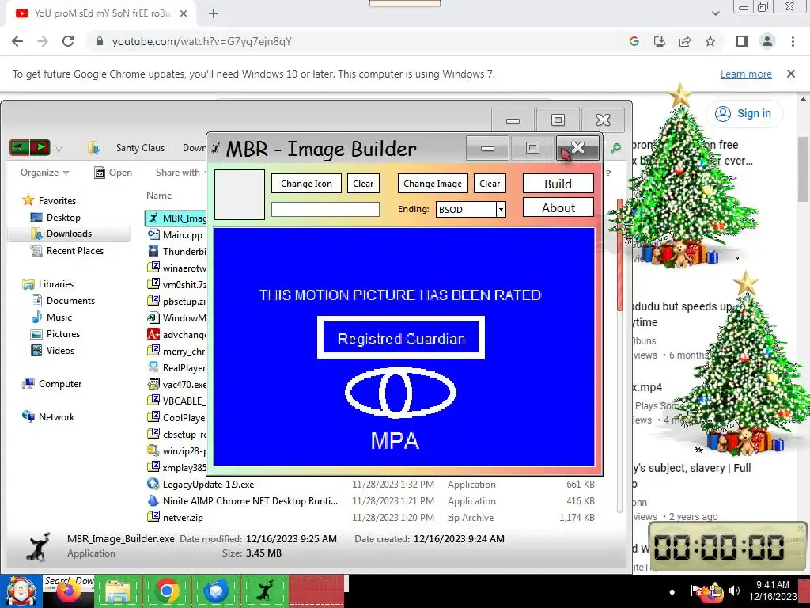This screenshot has height=608, width=810.
Task: Select Libraries in the navigation pane
Action: coord(56,284)
